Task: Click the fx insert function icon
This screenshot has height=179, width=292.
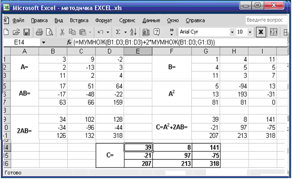Action: point(69,42)
